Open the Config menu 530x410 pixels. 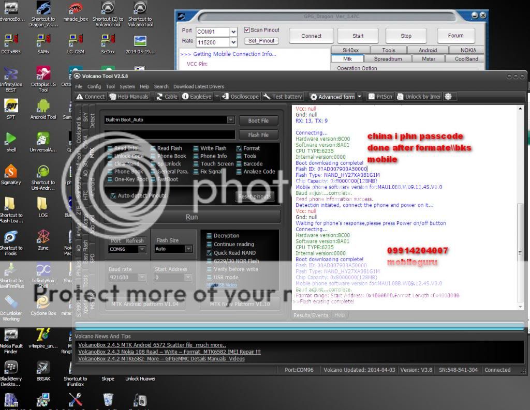94,86
